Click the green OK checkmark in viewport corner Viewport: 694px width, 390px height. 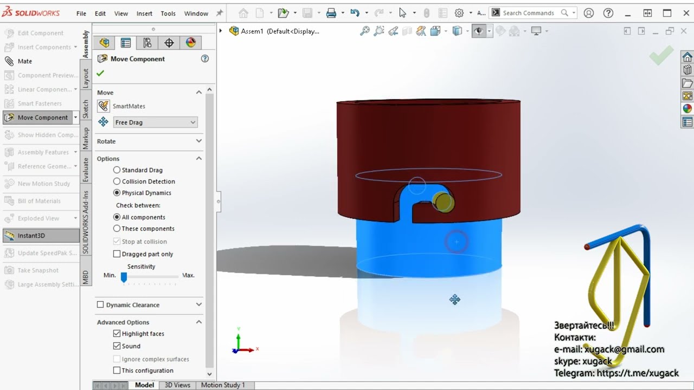[661, 55]
